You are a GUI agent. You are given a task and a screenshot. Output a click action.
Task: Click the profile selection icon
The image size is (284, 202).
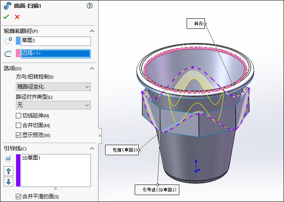click(8, 41)
